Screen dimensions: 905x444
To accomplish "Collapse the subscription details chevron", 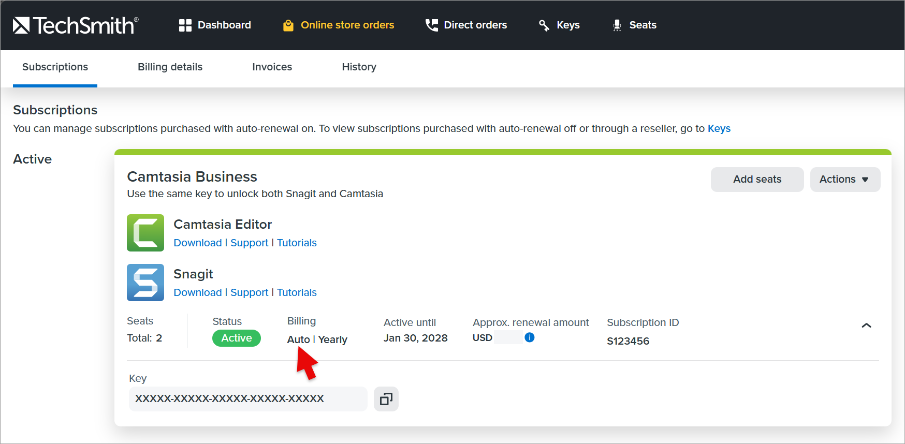I will 866,325.
